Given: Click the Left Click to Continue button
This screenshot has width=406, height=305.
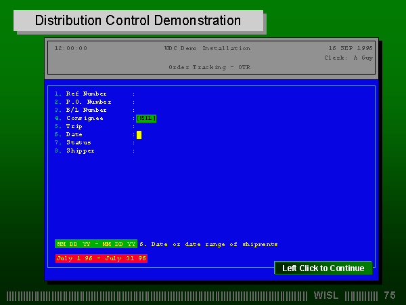Looking at the screenshot, I should pos(323,268).
